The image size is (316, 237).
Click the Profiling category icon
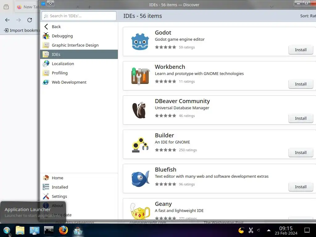[x=46, y=73]
